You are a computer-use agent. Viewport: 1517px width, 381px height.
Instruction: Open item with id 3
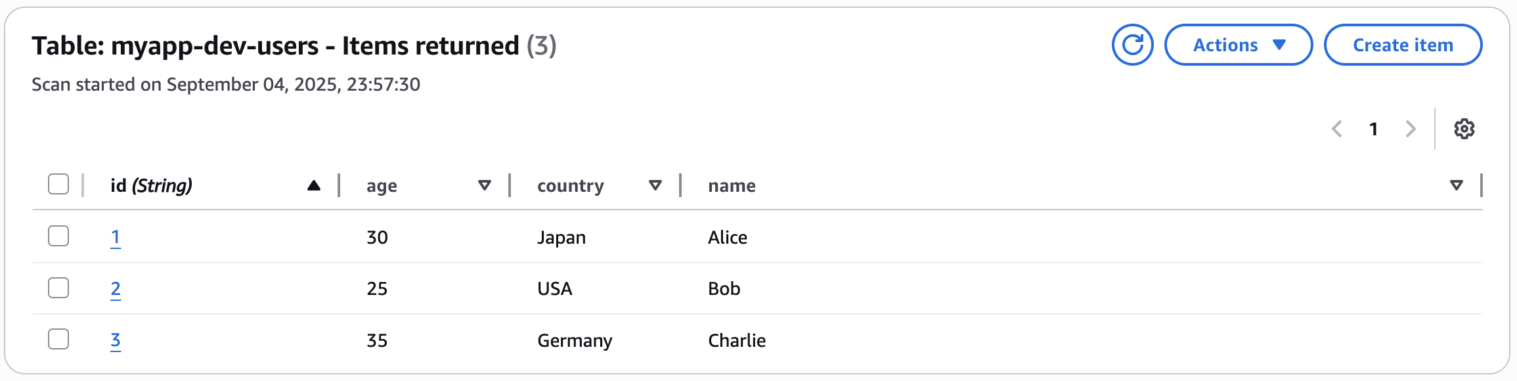tap(116, 340)
